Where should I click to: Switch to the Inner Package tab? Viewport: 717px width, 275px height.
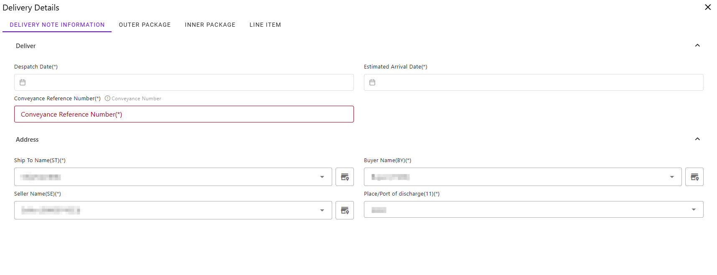210,25
